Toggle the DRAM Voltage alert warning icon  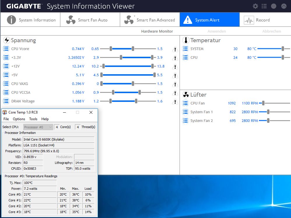point(175,102)
